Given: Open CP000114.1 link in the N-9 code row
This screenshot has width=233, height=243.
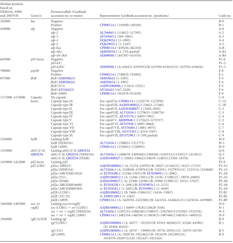Looking at the screenshot, I should point(108,215).
